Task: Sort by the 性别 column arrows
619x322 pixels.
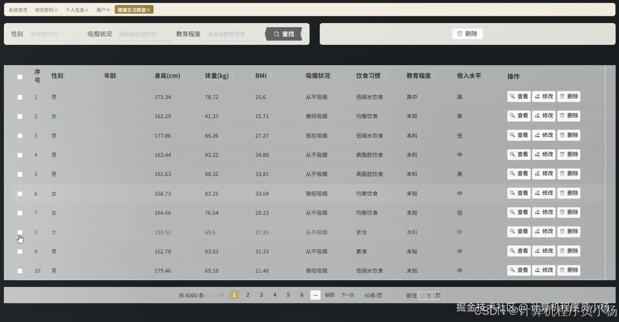Action: click(67, 76)
